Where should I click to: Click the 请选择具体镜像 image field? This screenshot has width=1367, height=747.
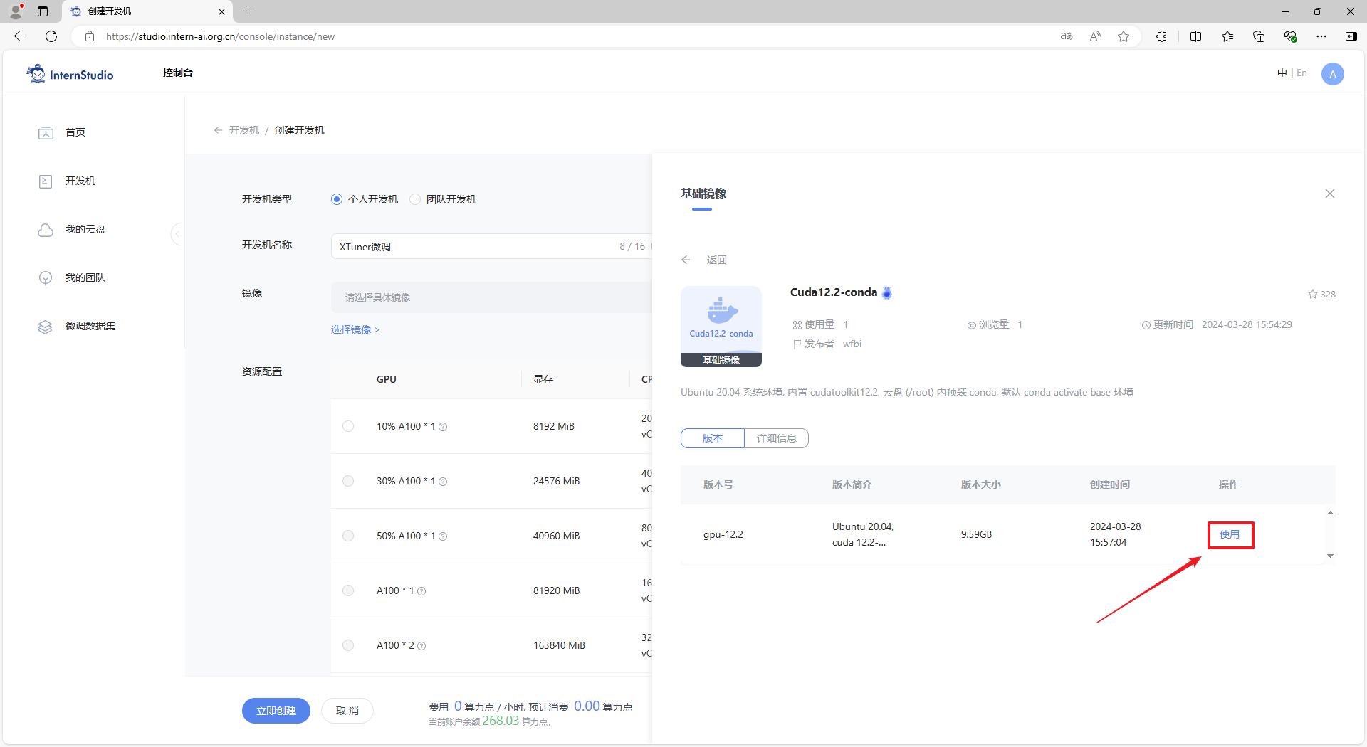[491, 297]
